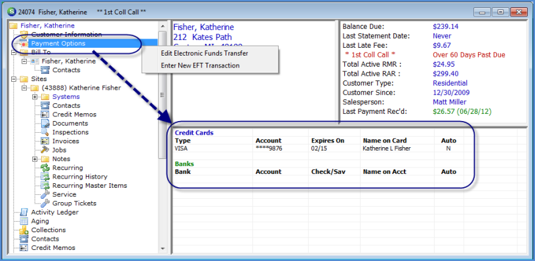Collapse the Fisher, Katherine bill-to node
Screen dimensions: 535x261
24,61
